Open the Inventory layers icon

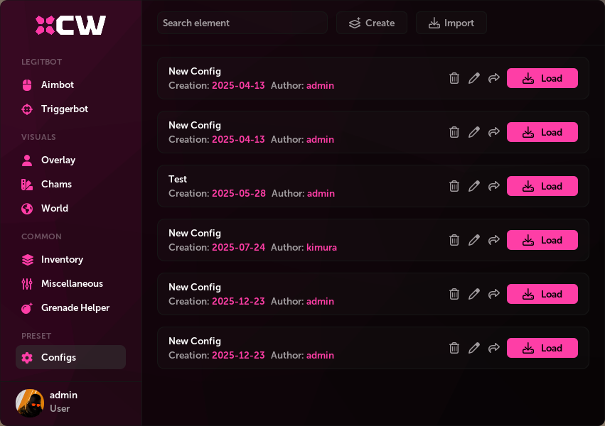26,259
